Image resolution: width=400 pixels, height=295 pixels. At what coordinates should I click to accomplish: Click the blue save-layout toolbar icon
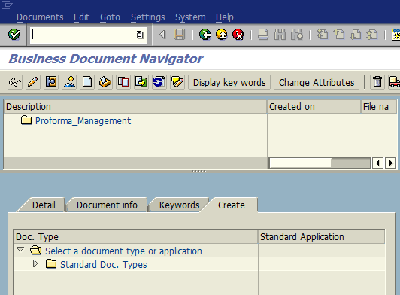51,82
